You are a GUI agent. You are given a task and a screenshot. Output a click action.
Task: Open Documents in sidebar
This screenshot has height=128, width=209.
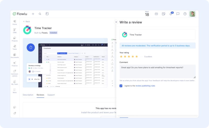click(x=15, y=56)
